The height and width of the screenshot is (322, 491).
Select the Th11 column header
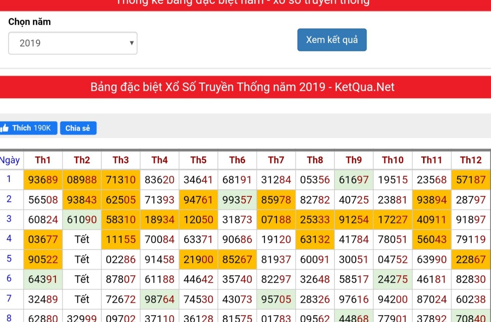[x=432, y=160]
